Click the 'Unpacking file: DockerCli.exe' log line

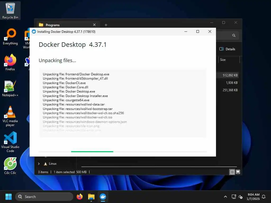[x=64, y=83]
